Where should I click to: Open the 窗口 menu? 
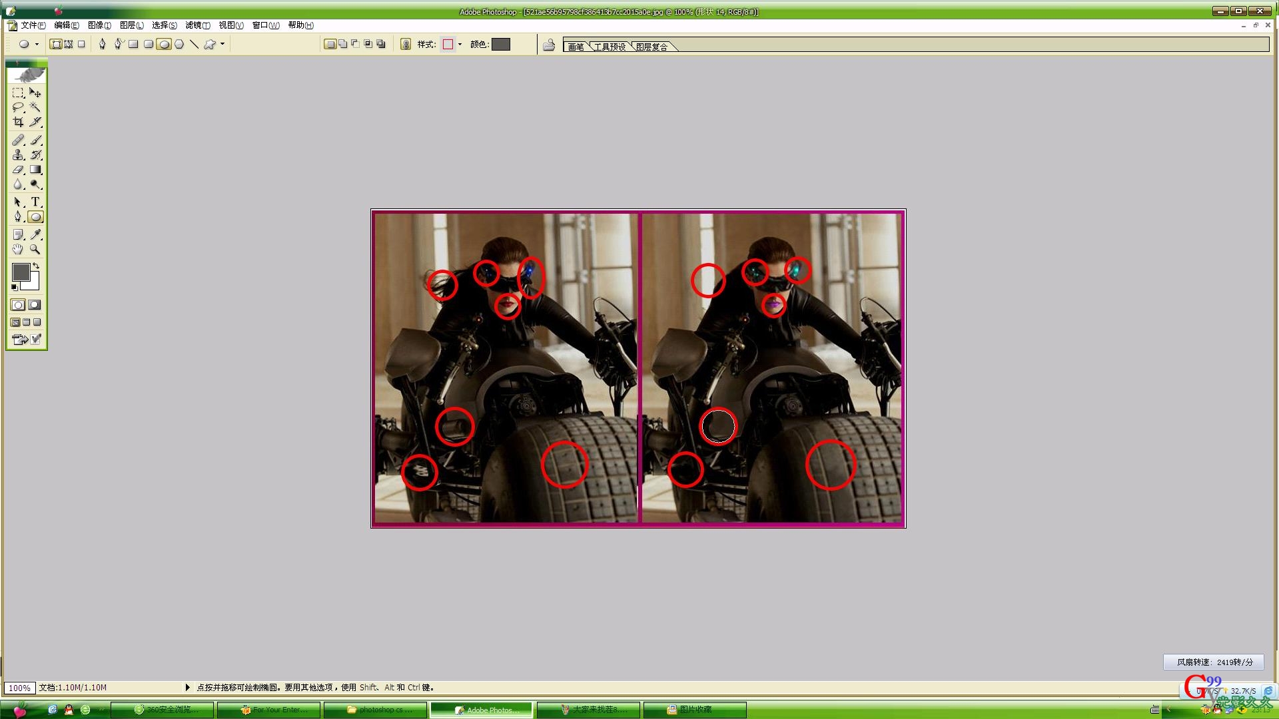[x=266, y=25]
